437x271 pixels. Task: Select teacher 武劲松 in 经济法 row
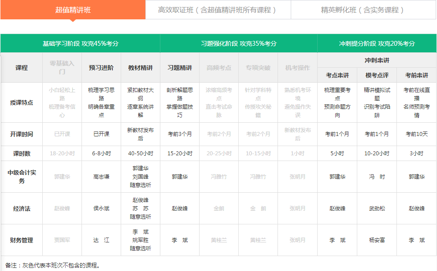point(377,209)
